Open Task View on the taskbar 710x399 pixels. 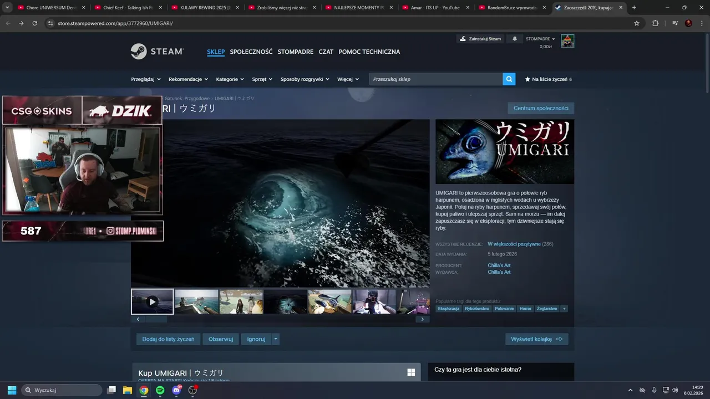pyautogui.click(x=111, y=390)
